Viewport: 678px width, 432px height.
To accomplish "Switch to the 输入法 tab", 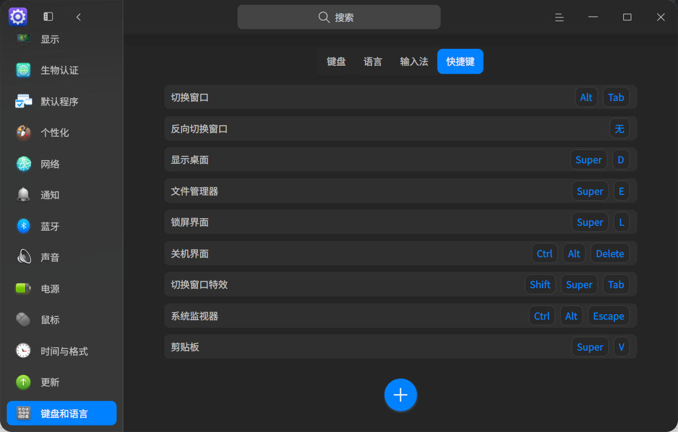I will coord(414,62).
